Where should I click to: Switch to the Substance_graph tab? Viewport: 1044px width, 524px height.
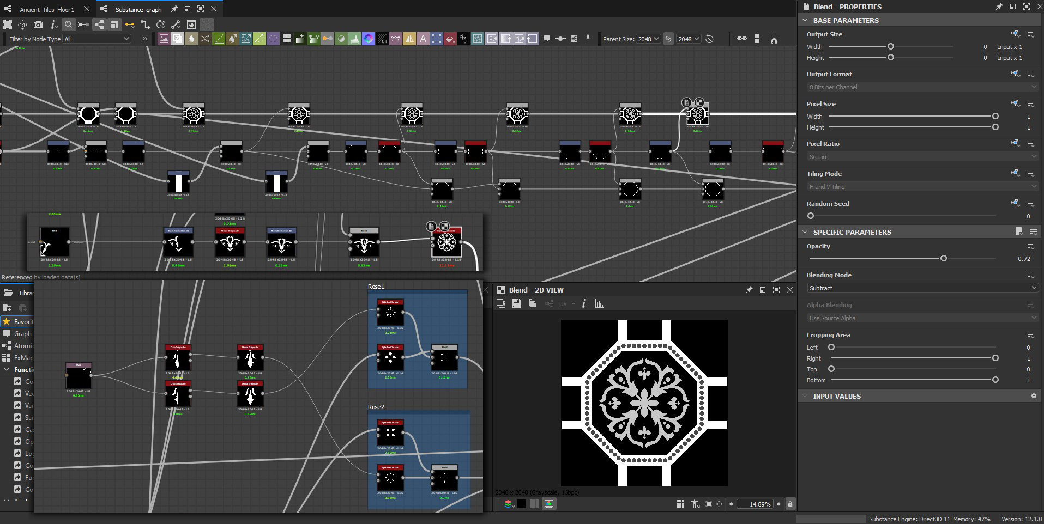click(138, 10)
